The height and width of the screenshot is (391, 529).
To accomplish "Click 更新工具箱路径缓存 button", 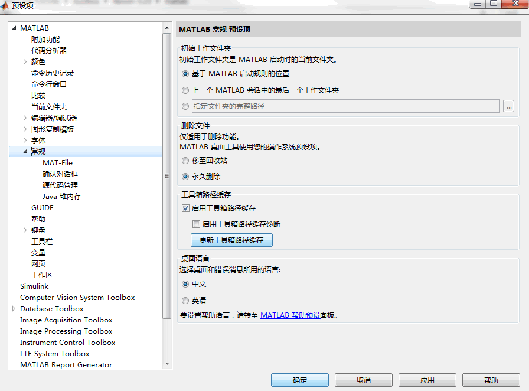I will point(231,240).
